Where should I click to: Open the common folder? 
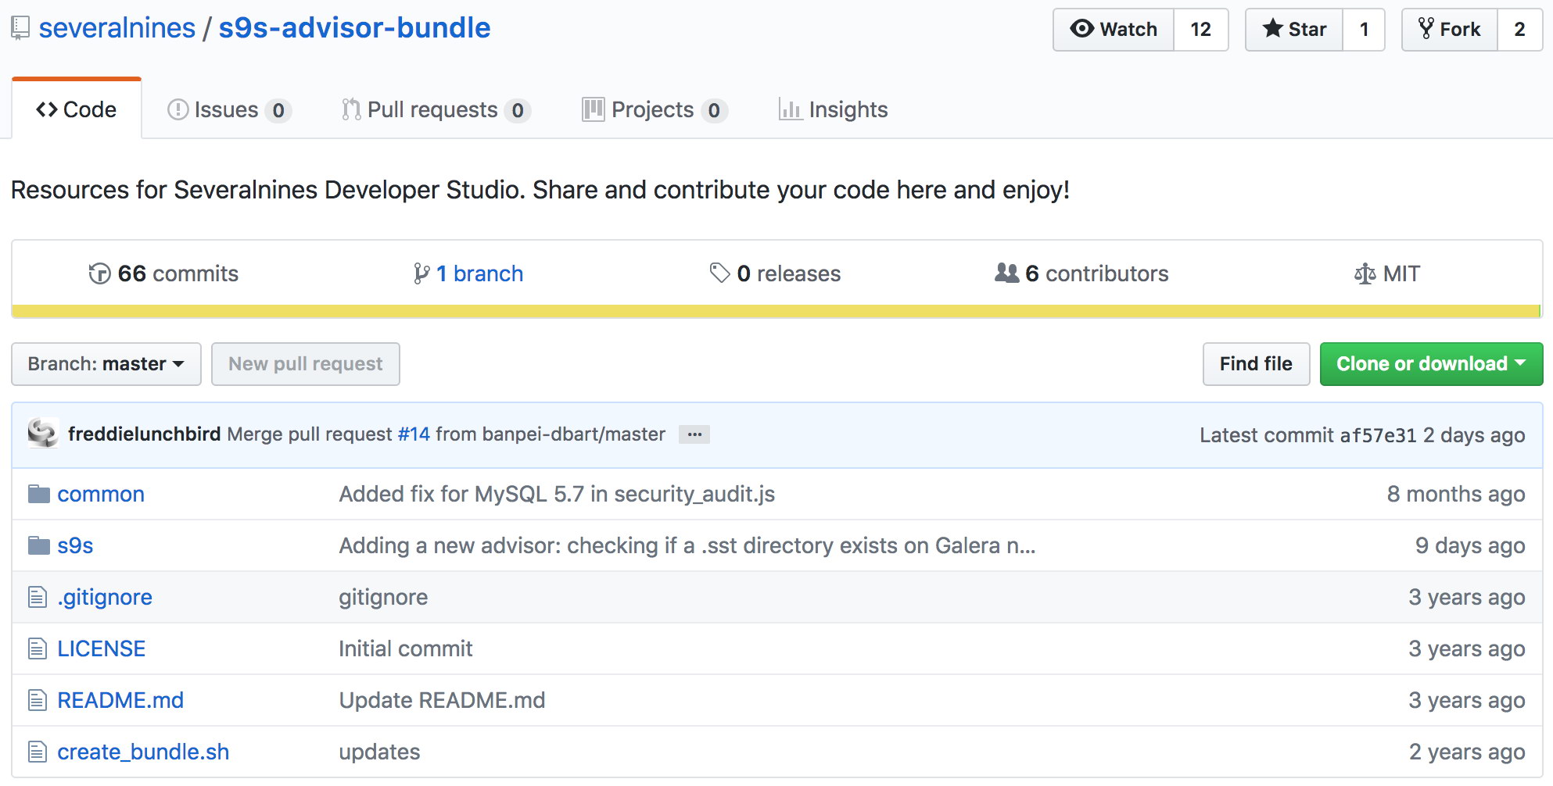click(x=101, y=494)
